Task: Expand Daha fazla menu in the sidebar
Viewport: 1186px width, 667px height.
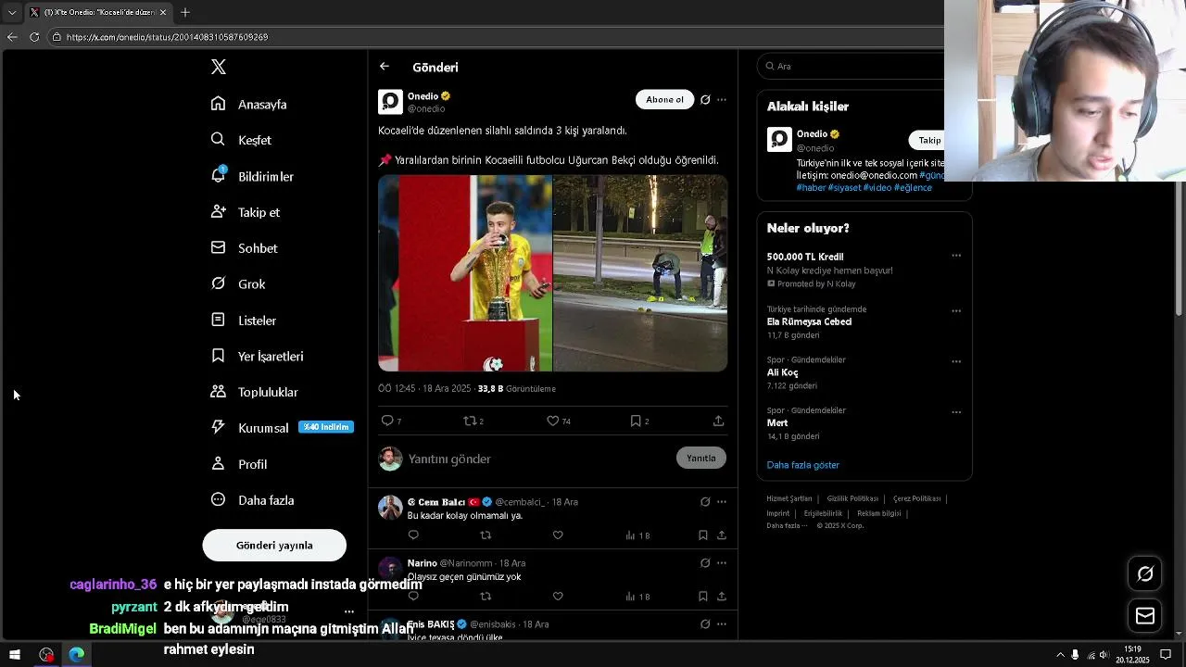Action: (x=252, y=500)
